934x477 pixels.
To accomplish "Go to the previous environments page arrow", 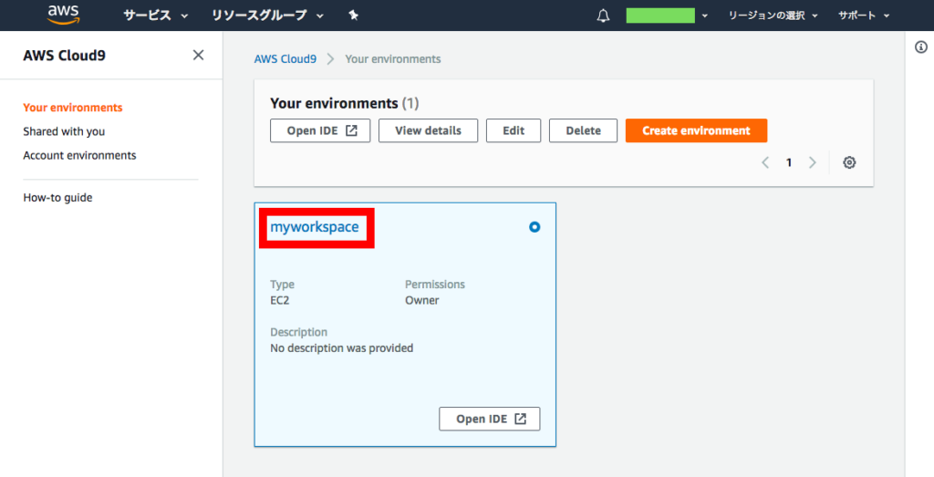I will tap(765, 162).
